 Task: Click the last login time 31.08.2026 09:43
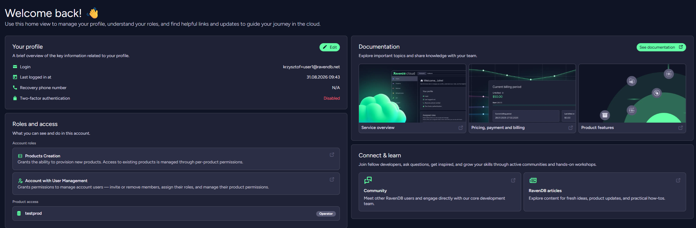(x=323, y=77)
